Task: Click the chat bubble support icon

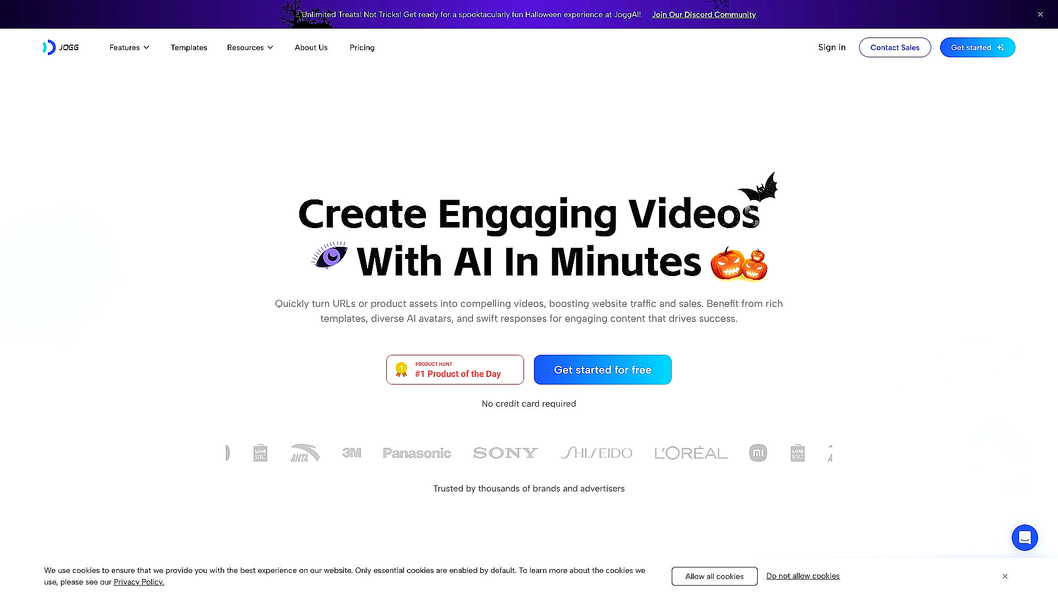Action: (x=1024, y=538)
